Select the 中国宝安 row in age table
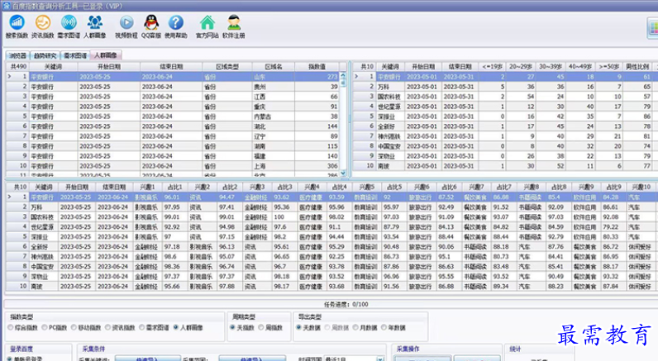Viewport: 658px width, 361px height. point(503,146)
